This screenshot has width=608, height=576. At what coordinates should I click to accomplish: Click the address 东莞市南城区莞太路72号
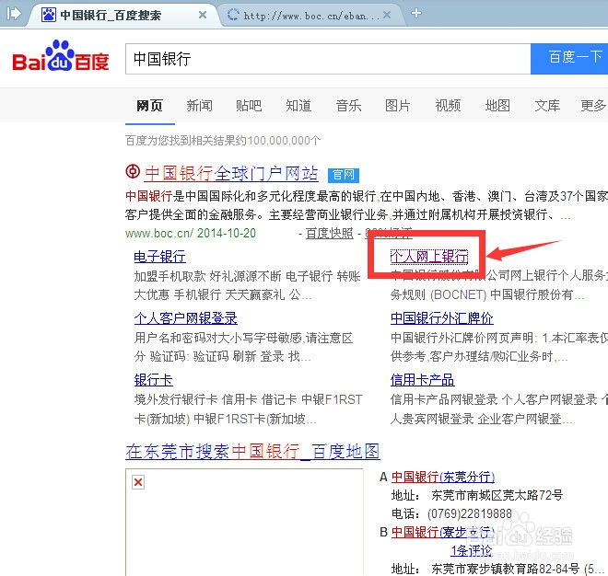[497, 495]
